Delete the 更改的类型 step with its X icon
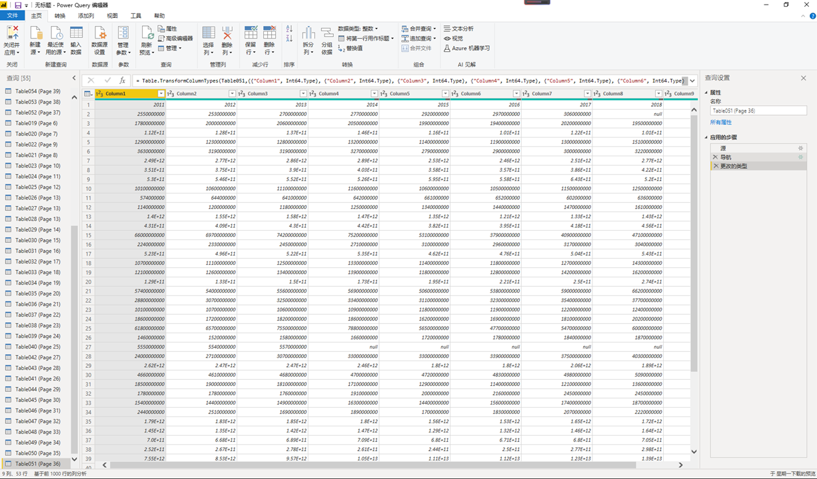The height and width of the screenshot is (479, 817). 715,166
